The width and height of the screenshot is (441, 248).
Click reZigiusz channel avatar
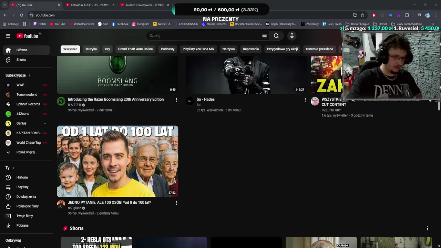61,204
